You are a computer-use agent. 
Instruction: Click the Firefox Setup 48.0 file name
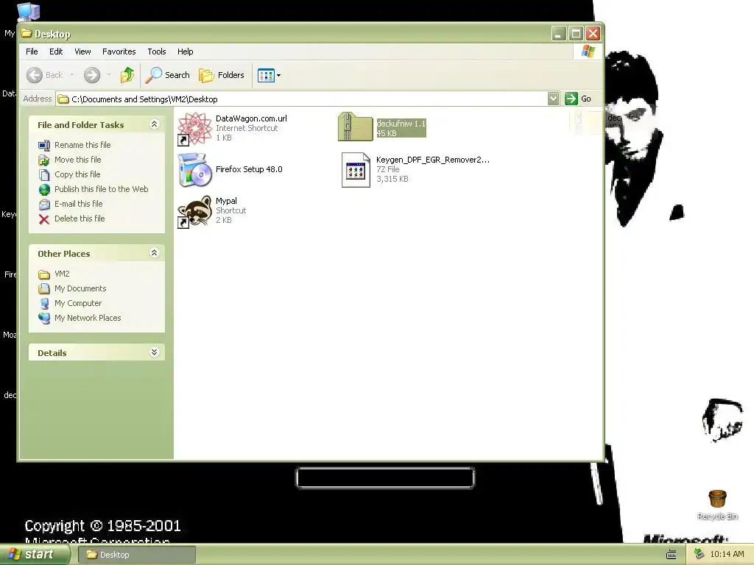249,169
